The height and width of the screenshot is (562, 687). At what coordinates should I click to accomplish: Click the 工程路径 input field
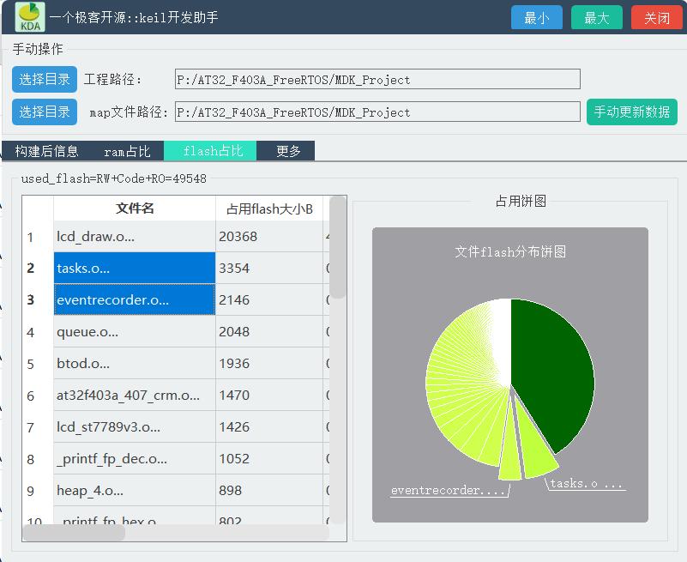tap(377, 79)
